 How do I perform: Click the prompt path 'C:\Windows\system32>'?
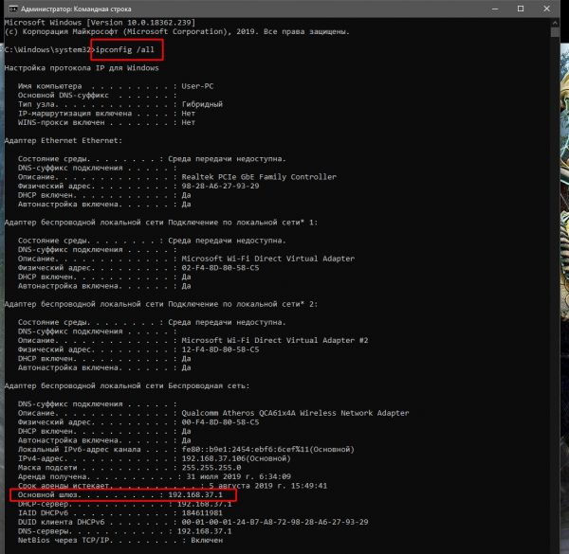[49, 49]
